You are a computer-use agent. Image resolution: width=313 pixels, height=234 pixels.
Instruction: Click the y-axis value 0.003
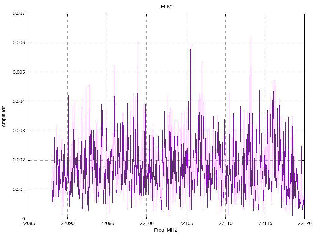(19, 131)
